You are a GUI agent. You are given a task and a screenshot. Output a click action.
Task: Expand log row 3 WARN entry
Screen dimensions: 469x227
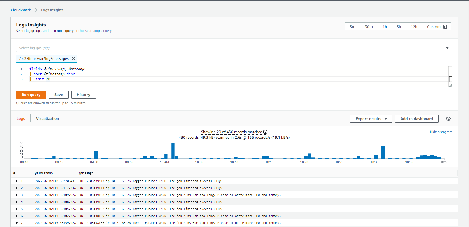pos(17,195)
